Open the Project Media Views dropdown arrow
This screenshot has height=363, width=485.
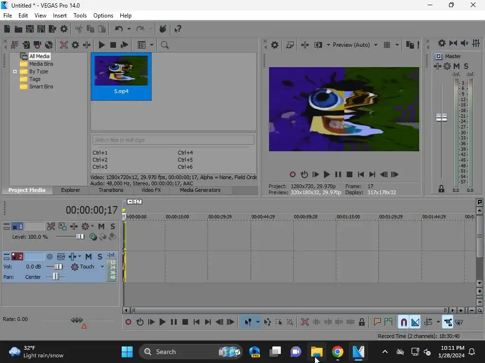[x=152, y=45]
